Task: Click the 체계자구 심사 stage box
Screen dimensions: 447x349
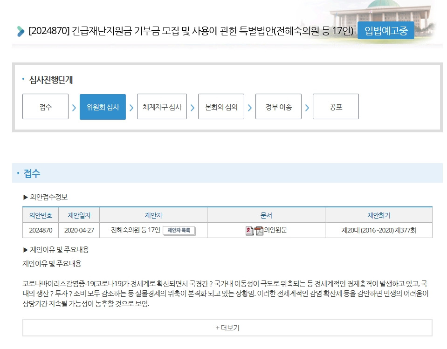Action: point(162,106)
